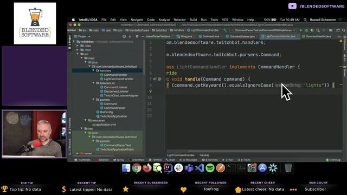Open the TODO tool window
The image size is (347, 195).
(x=244, y=160)
